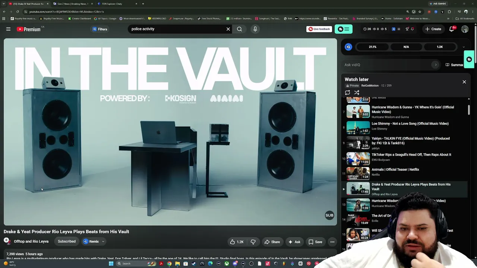The image size is (477, 268).
Task: Click the Subscribed button
Action: [x=67, y=242]
